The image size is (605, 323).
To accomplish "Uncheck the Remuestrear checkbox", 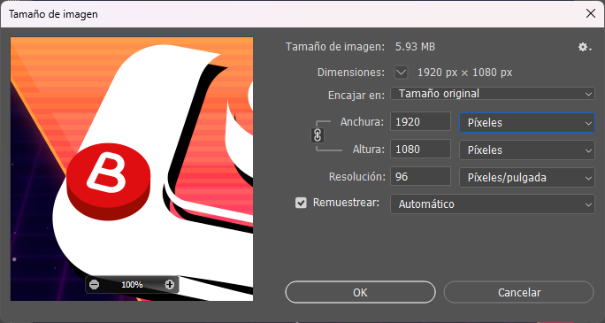I will tap(301, 203).
